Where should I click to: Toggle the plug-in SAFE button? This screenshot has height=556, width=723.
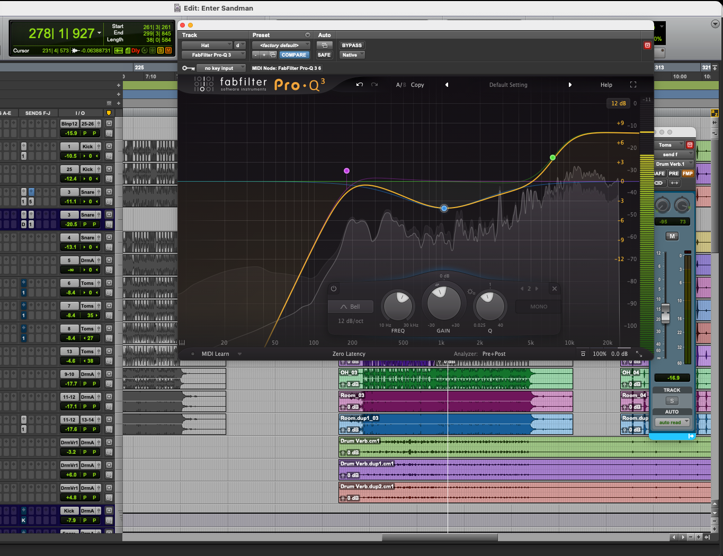(324, 55)
